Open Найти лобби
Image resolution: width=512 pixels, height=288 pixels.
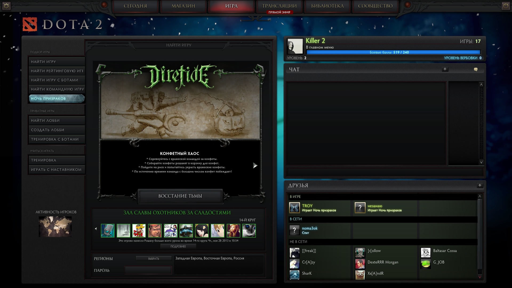pyautogui.click(x=57, y=121)
